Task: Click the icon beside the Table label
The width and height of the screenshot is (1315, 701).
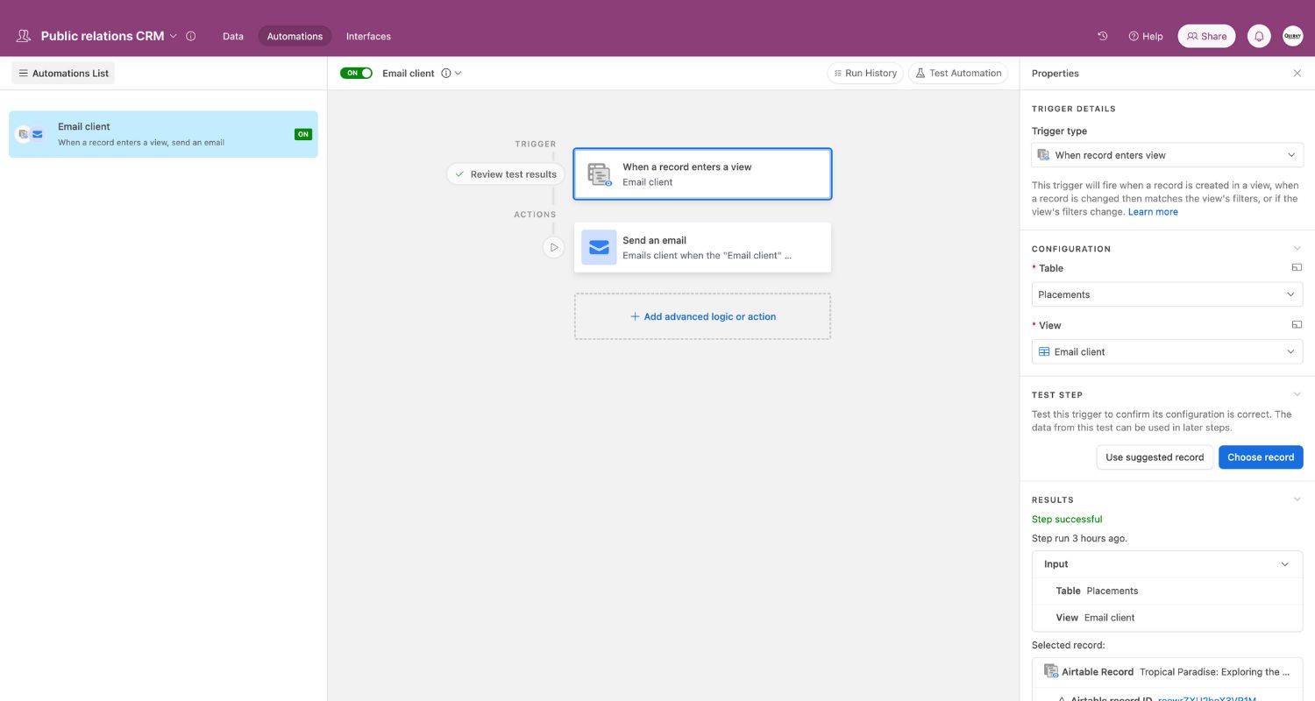Action: [1297, 267]
